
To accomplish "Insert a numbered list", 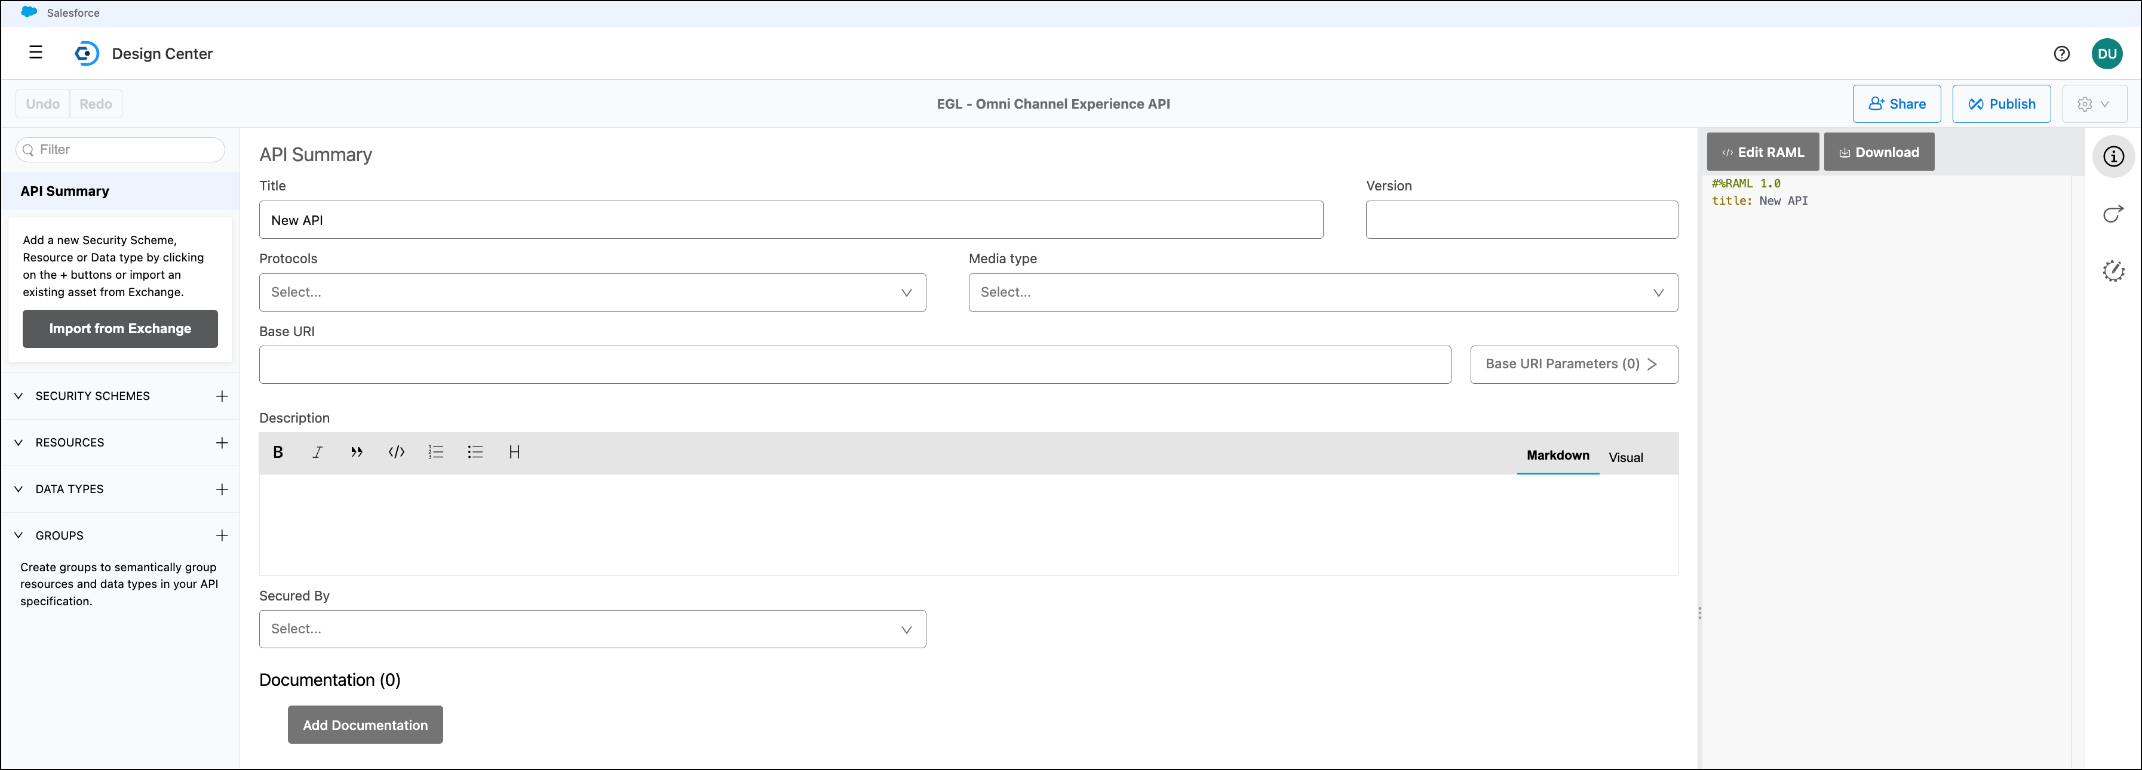I will (x=435, y=452).
